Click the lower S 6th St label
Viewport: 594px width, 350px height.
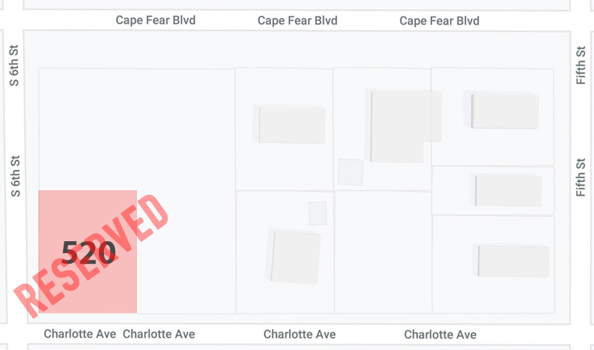pos(15,176)
